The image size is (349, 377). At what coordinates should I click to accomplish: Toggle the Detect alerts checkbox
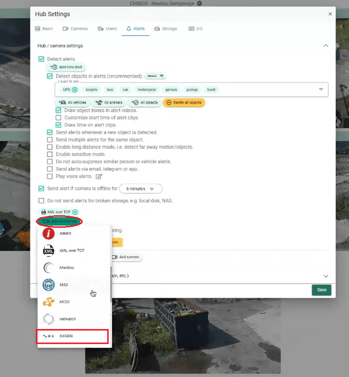(41, 59)
